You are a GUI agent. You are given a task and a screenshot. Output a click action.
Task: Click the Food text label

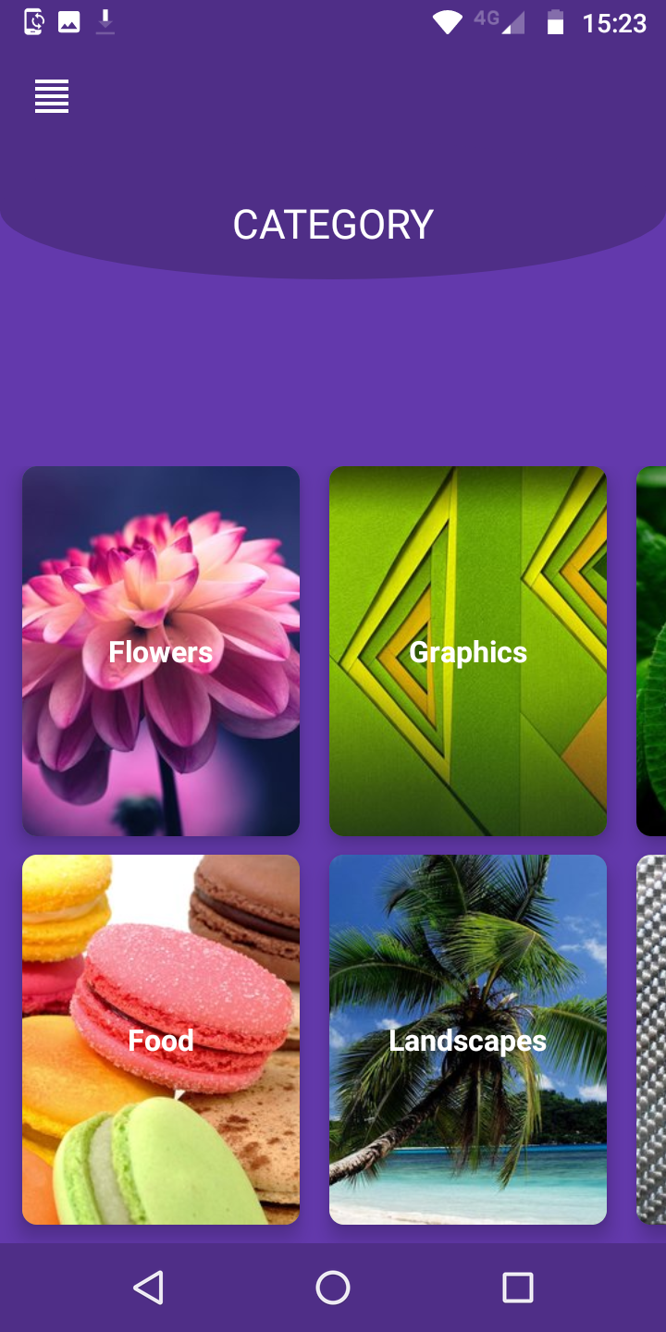(161, 1041)
